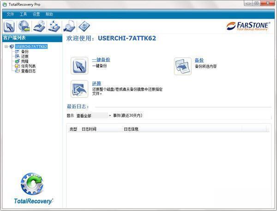This screenshot has height=211, width=277.
Task: Click the TotalRecovery Pro title bar icon
Action: [5, 5]
